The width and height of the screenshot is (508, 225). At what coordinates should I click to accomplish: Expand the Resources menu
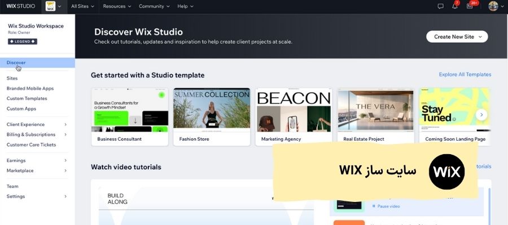click(x=116, y=6)
